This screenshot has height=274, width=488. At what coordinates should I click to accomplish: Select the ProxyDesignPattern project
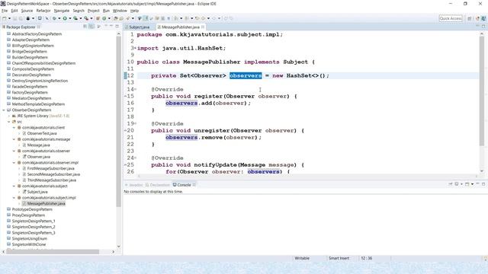[x=28, y=215]
